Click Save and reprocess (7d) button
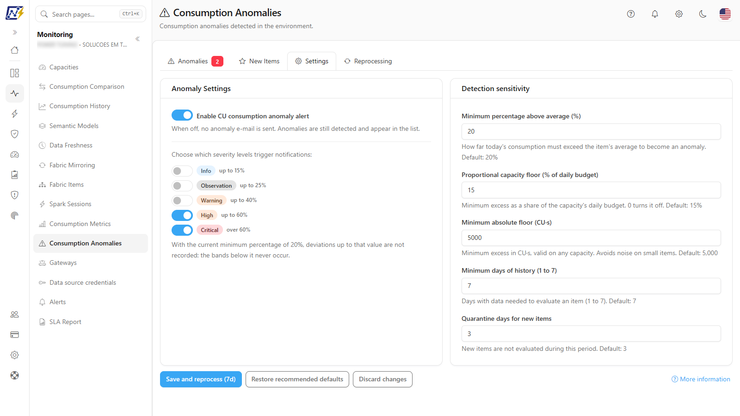Viewport: 740px width, 416px height. pyautogui.click(x=201, y=379)
